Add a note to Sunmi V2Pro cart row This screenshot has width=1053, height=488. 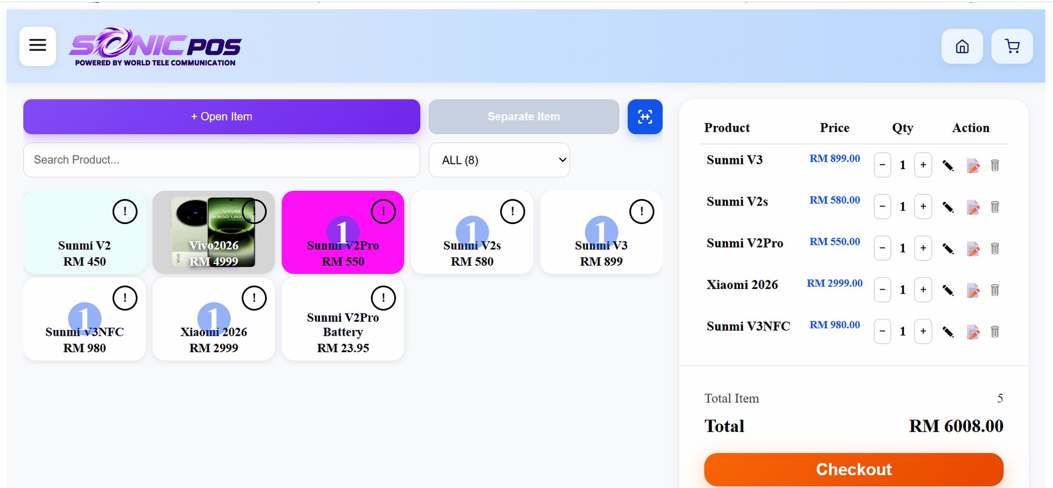973,249
